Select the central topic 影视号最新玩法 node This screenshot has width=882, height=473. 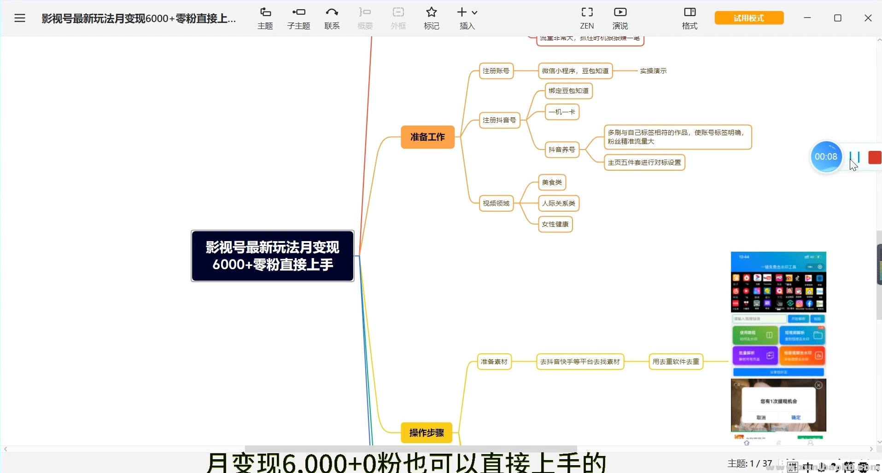[x=272, y=256]
